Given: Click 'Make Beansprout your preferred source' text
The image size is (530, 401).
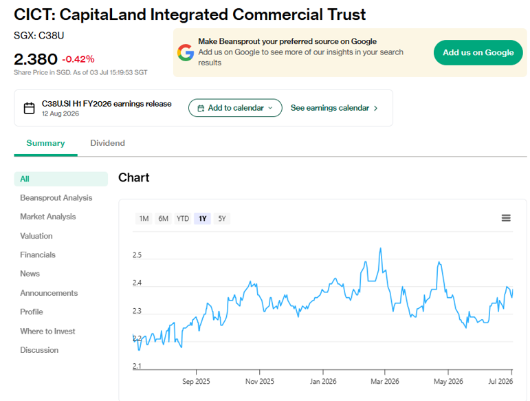Looking at the screenshot, I should [287, 41].
